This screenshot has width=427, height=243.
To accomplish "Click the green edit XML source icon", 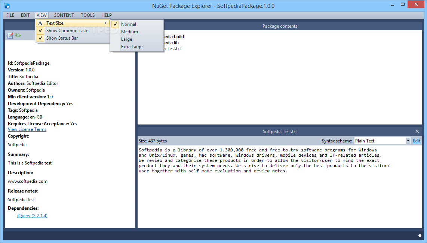I will [x=18, y=35].
